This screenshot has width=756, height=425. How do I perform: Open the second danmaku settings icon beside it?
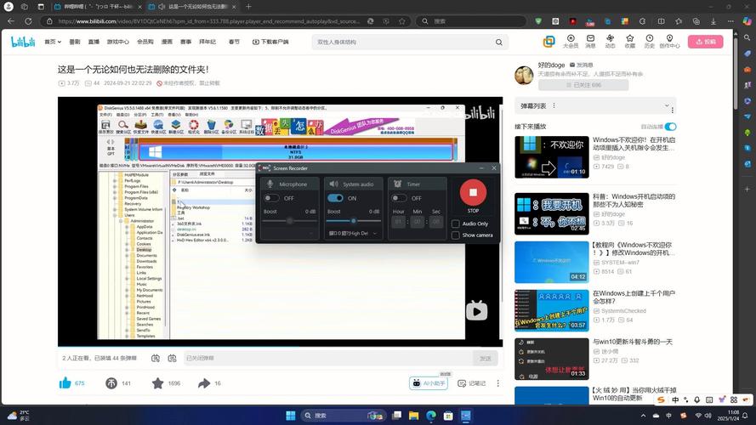tap(172, 358)
